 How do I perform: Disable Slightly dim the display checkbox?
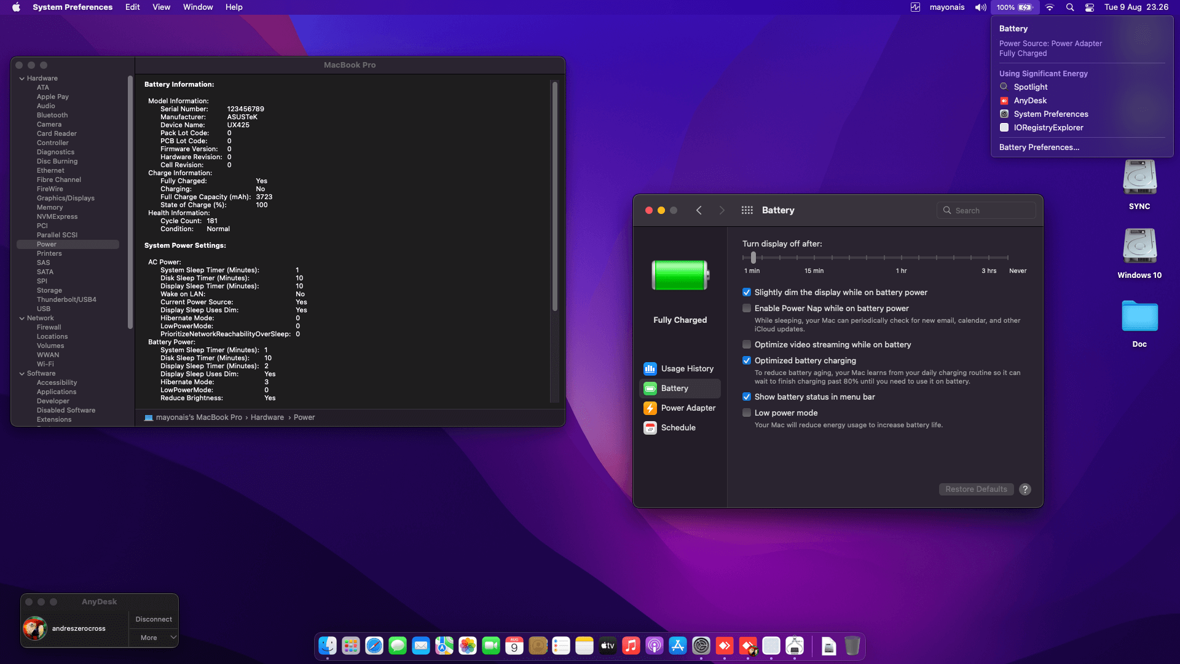747,293
